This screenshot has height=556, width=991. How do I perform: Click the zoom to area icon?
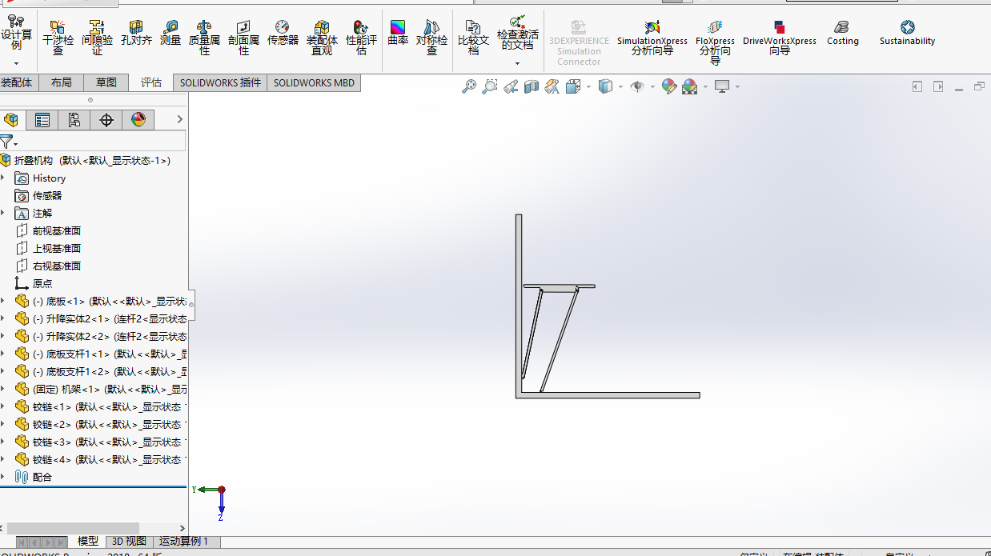click(x=490, y=86)
